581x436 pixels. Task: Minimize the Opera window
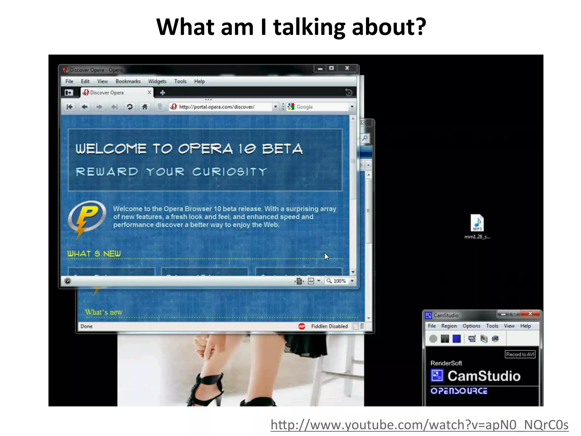[x=320, y=68]
